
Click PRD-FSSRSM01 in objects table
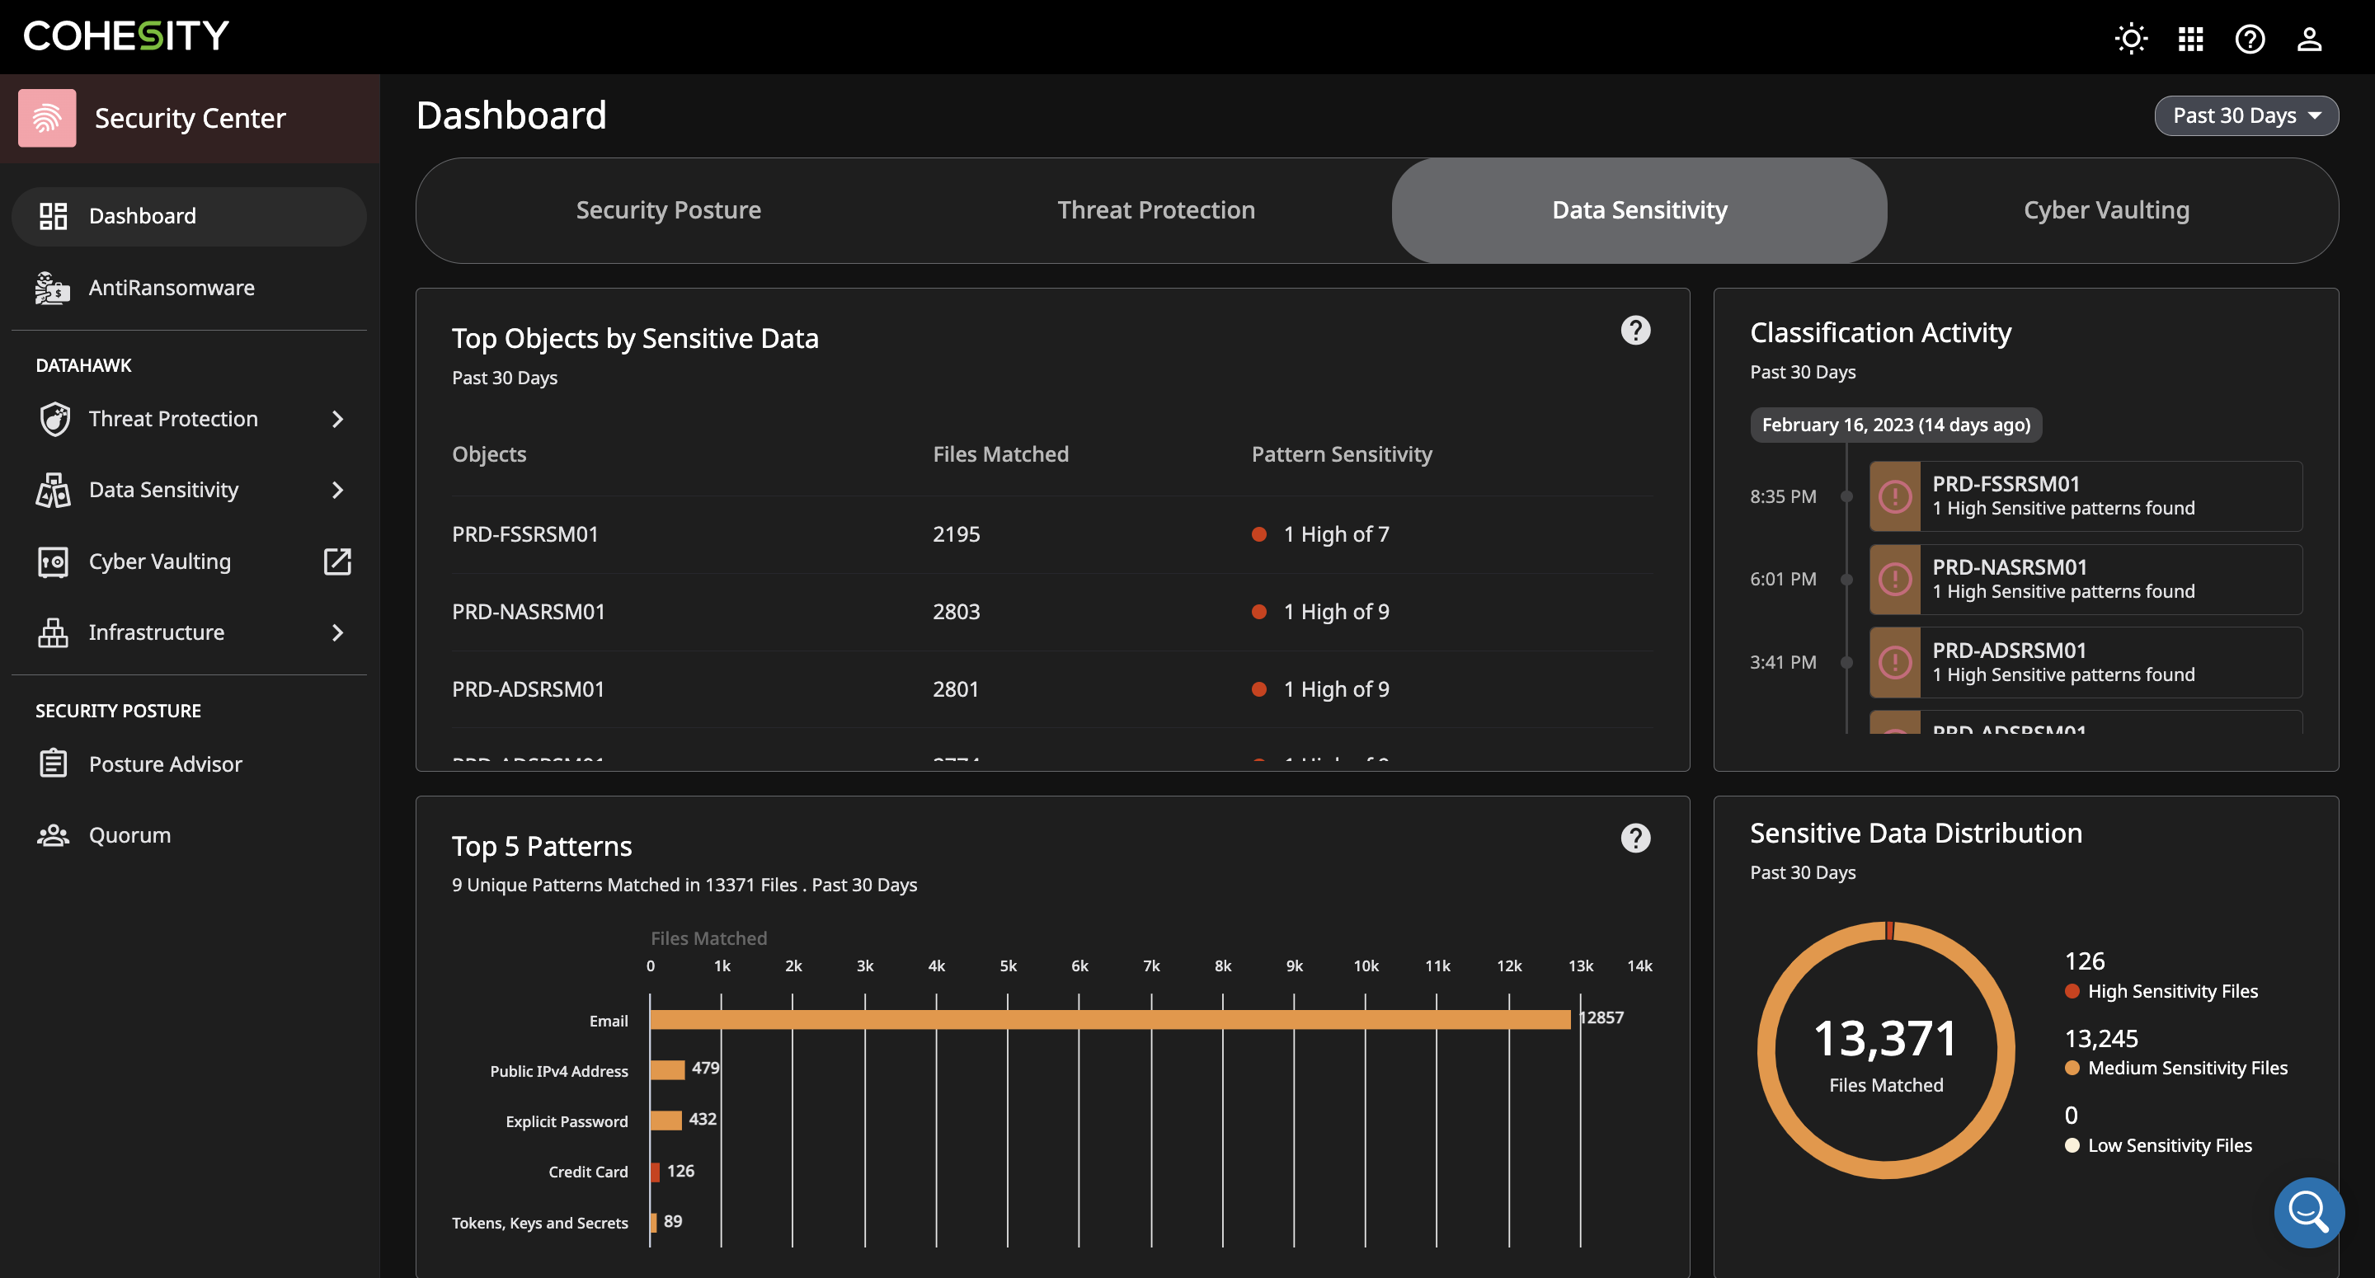(524, 534)
